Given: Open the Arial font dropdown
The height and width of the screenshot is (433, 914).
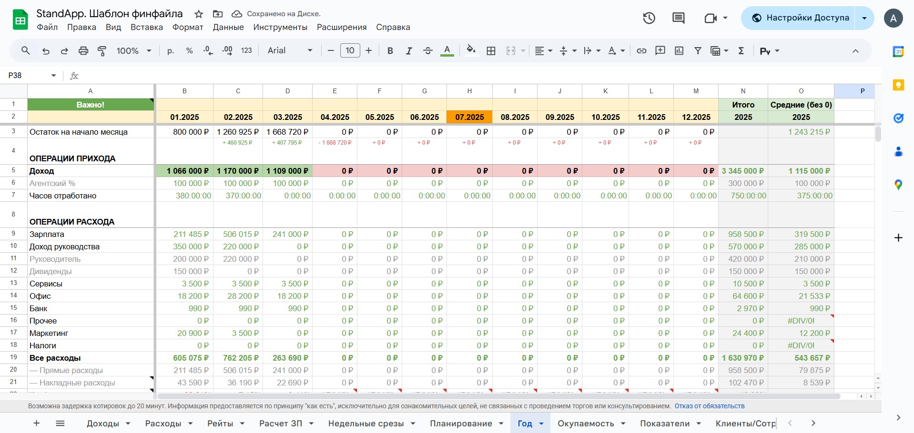Looking at the screenshot, I should [x=290, y=51].
